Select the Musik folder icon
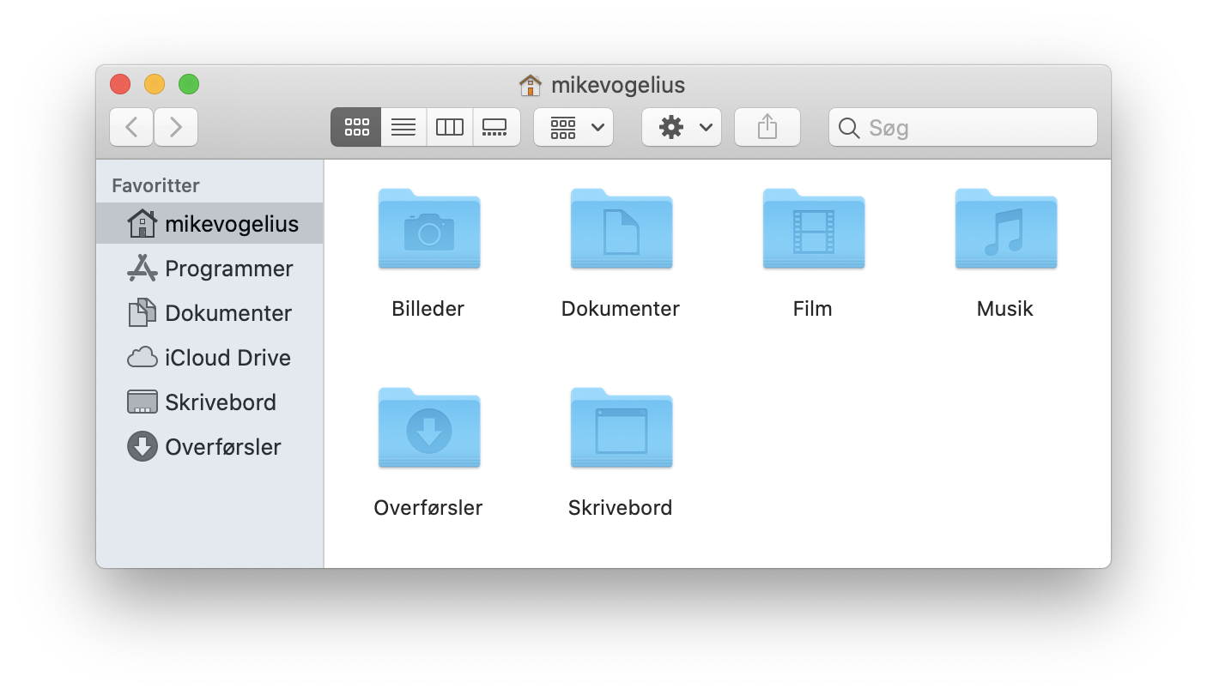This screenshot has width=1207, height=695. pos(1006,228)
